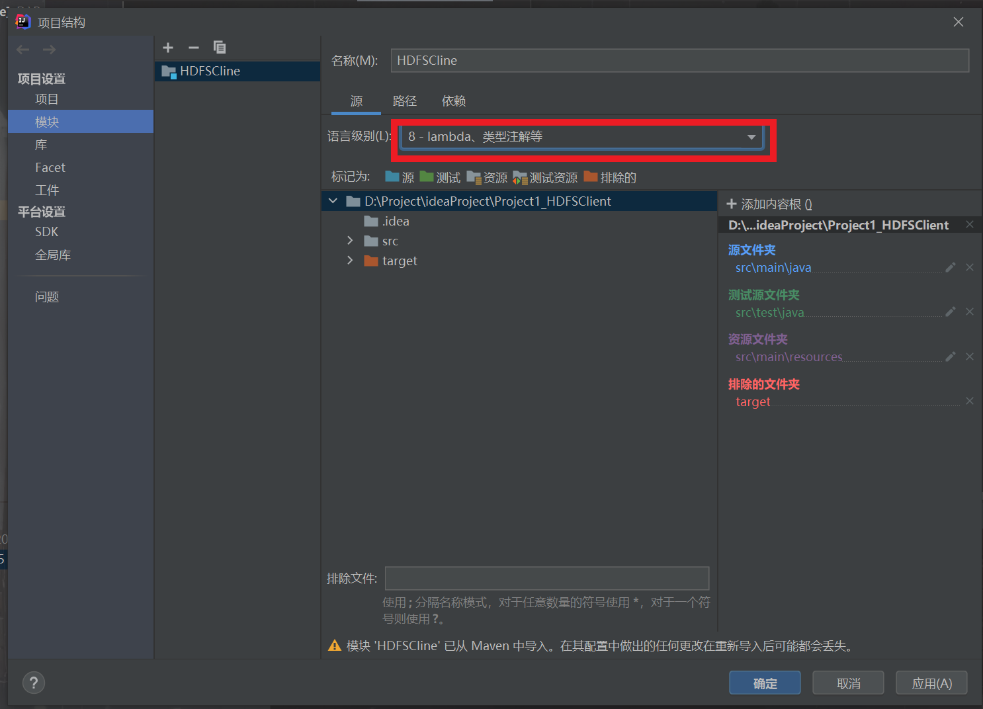This screenshot has width=983, height=709.
Task: Close the 项目结构 dialog
Action: click(x=958, y=22)
